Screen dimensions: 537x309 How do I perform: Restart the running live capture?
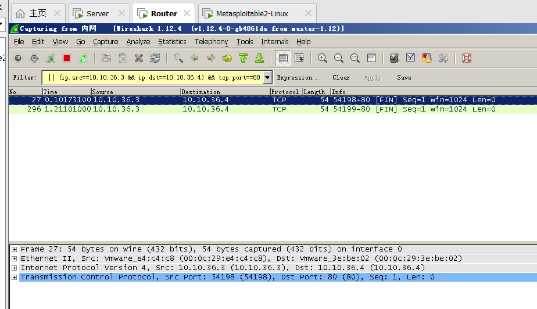click(83, 58)
